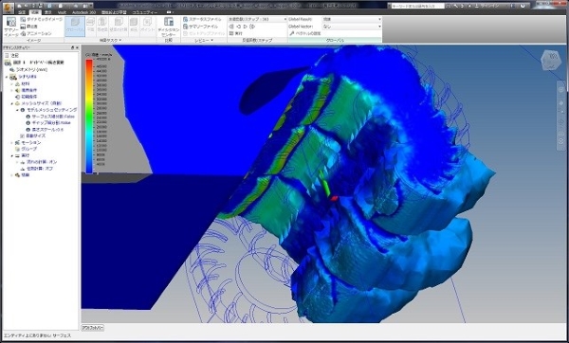Click the Summary File button
The width and height of the screenshot is (569, 343).
(x=201, y=27)
